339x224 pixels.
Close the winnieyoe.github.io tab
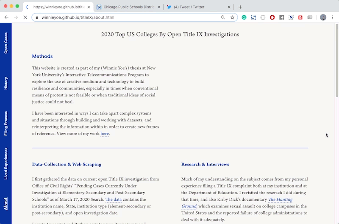(x=89, y=7)
